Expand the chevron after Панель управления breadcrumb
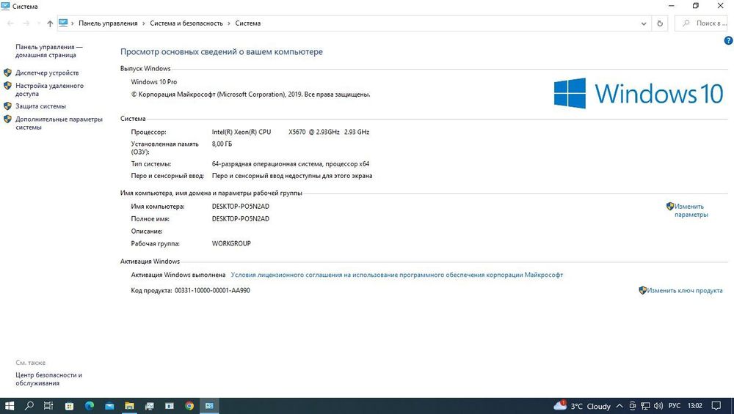 tap(144, 23)
